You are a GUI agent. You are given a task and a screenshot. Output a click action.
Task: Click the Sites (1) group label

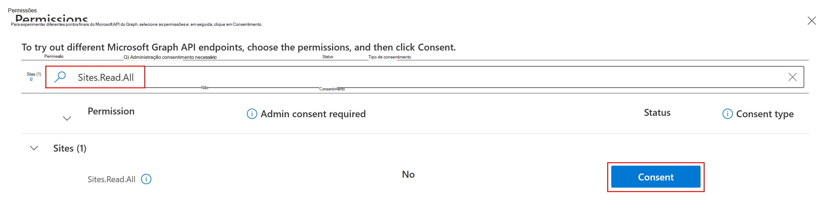[x=70, y=148]
